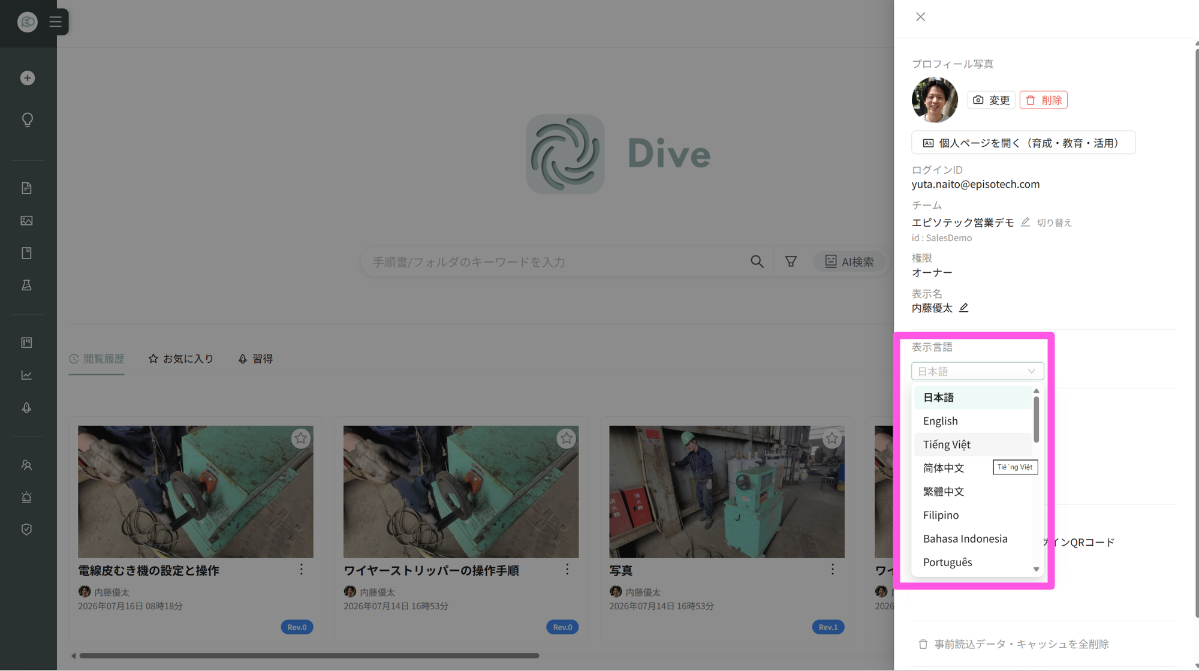Screen dimensions: 1199x671
Task: Open the three-dot menu for ワイヤーストリッパーの操作手順
Action: click(567, 570)
